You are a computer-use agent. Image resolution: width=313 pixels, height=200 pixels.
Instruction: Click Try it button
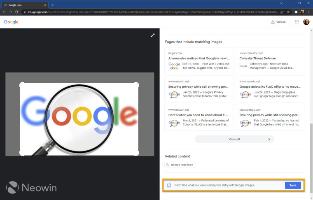click(x=293, y=185)
